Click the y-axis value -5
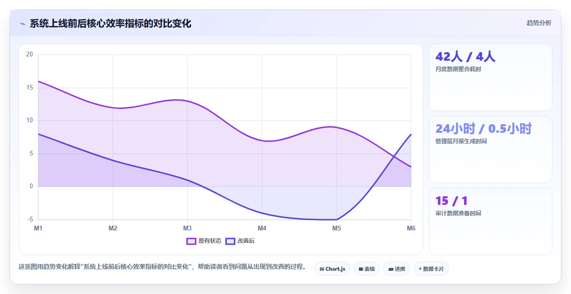The width and height of the screenshot is (571, 294). click(30, 220)
